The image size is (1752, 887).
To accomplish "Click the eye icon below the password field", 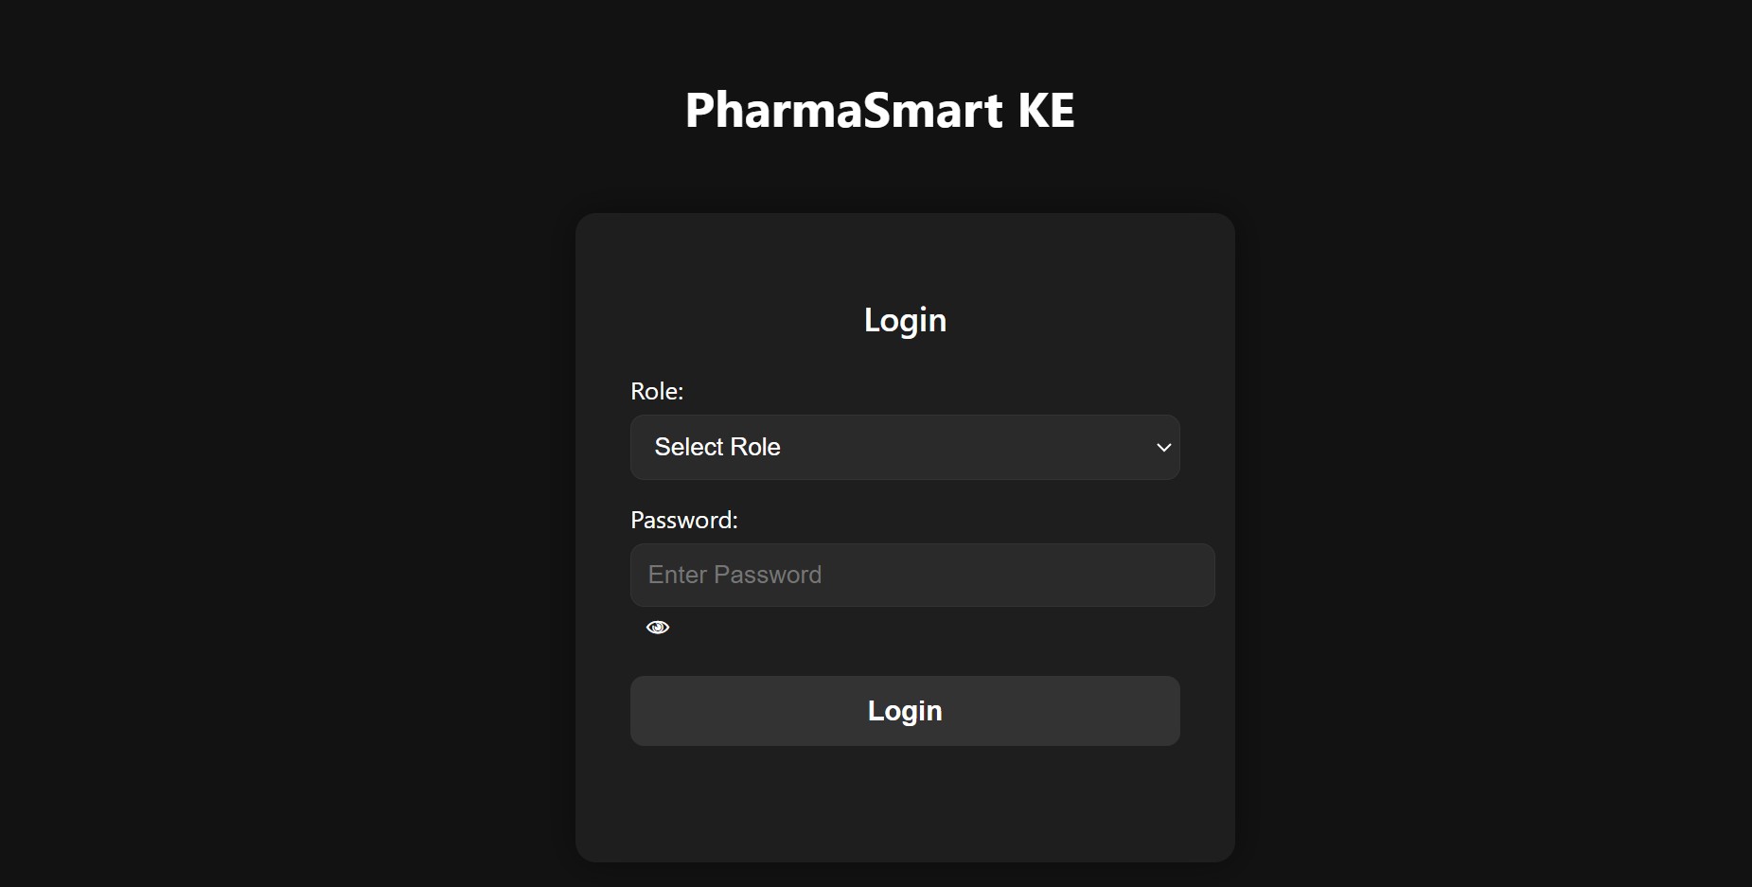I will click(658, 628).
